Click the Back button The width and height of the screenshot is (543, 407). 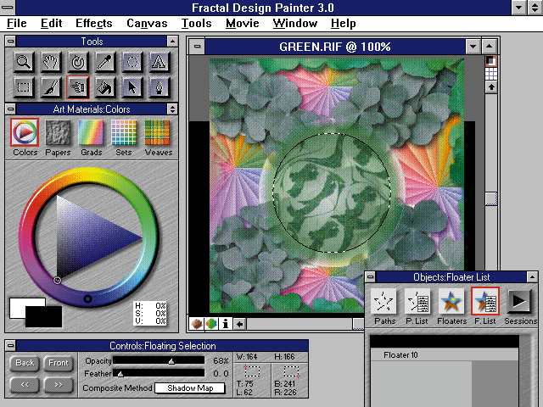(x=25, y=363)
